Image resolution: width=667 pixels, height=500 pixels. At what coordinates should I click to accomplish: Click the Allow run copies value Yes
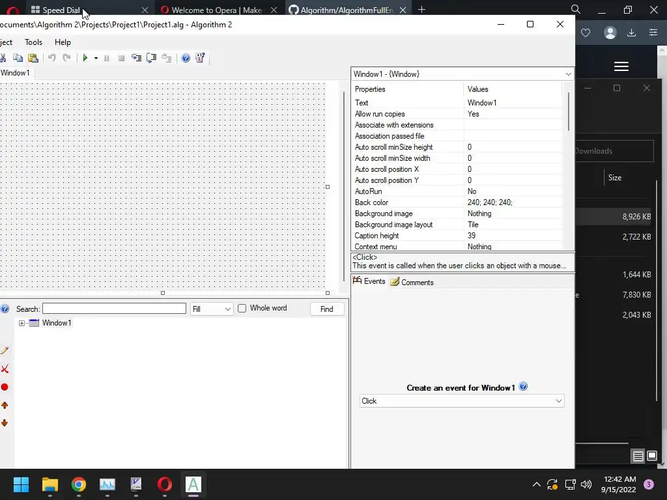pyautogui.click(x=474, y=114)
